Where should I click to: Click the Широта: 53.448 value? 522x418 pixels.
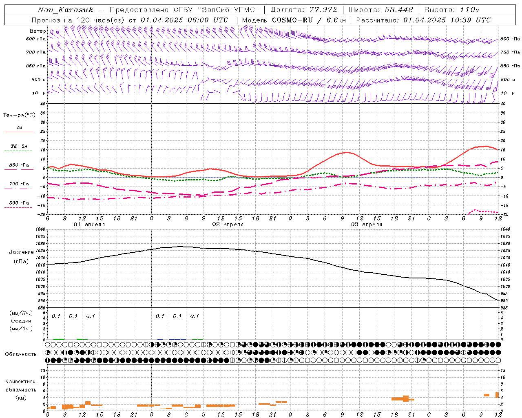point(380,10)
